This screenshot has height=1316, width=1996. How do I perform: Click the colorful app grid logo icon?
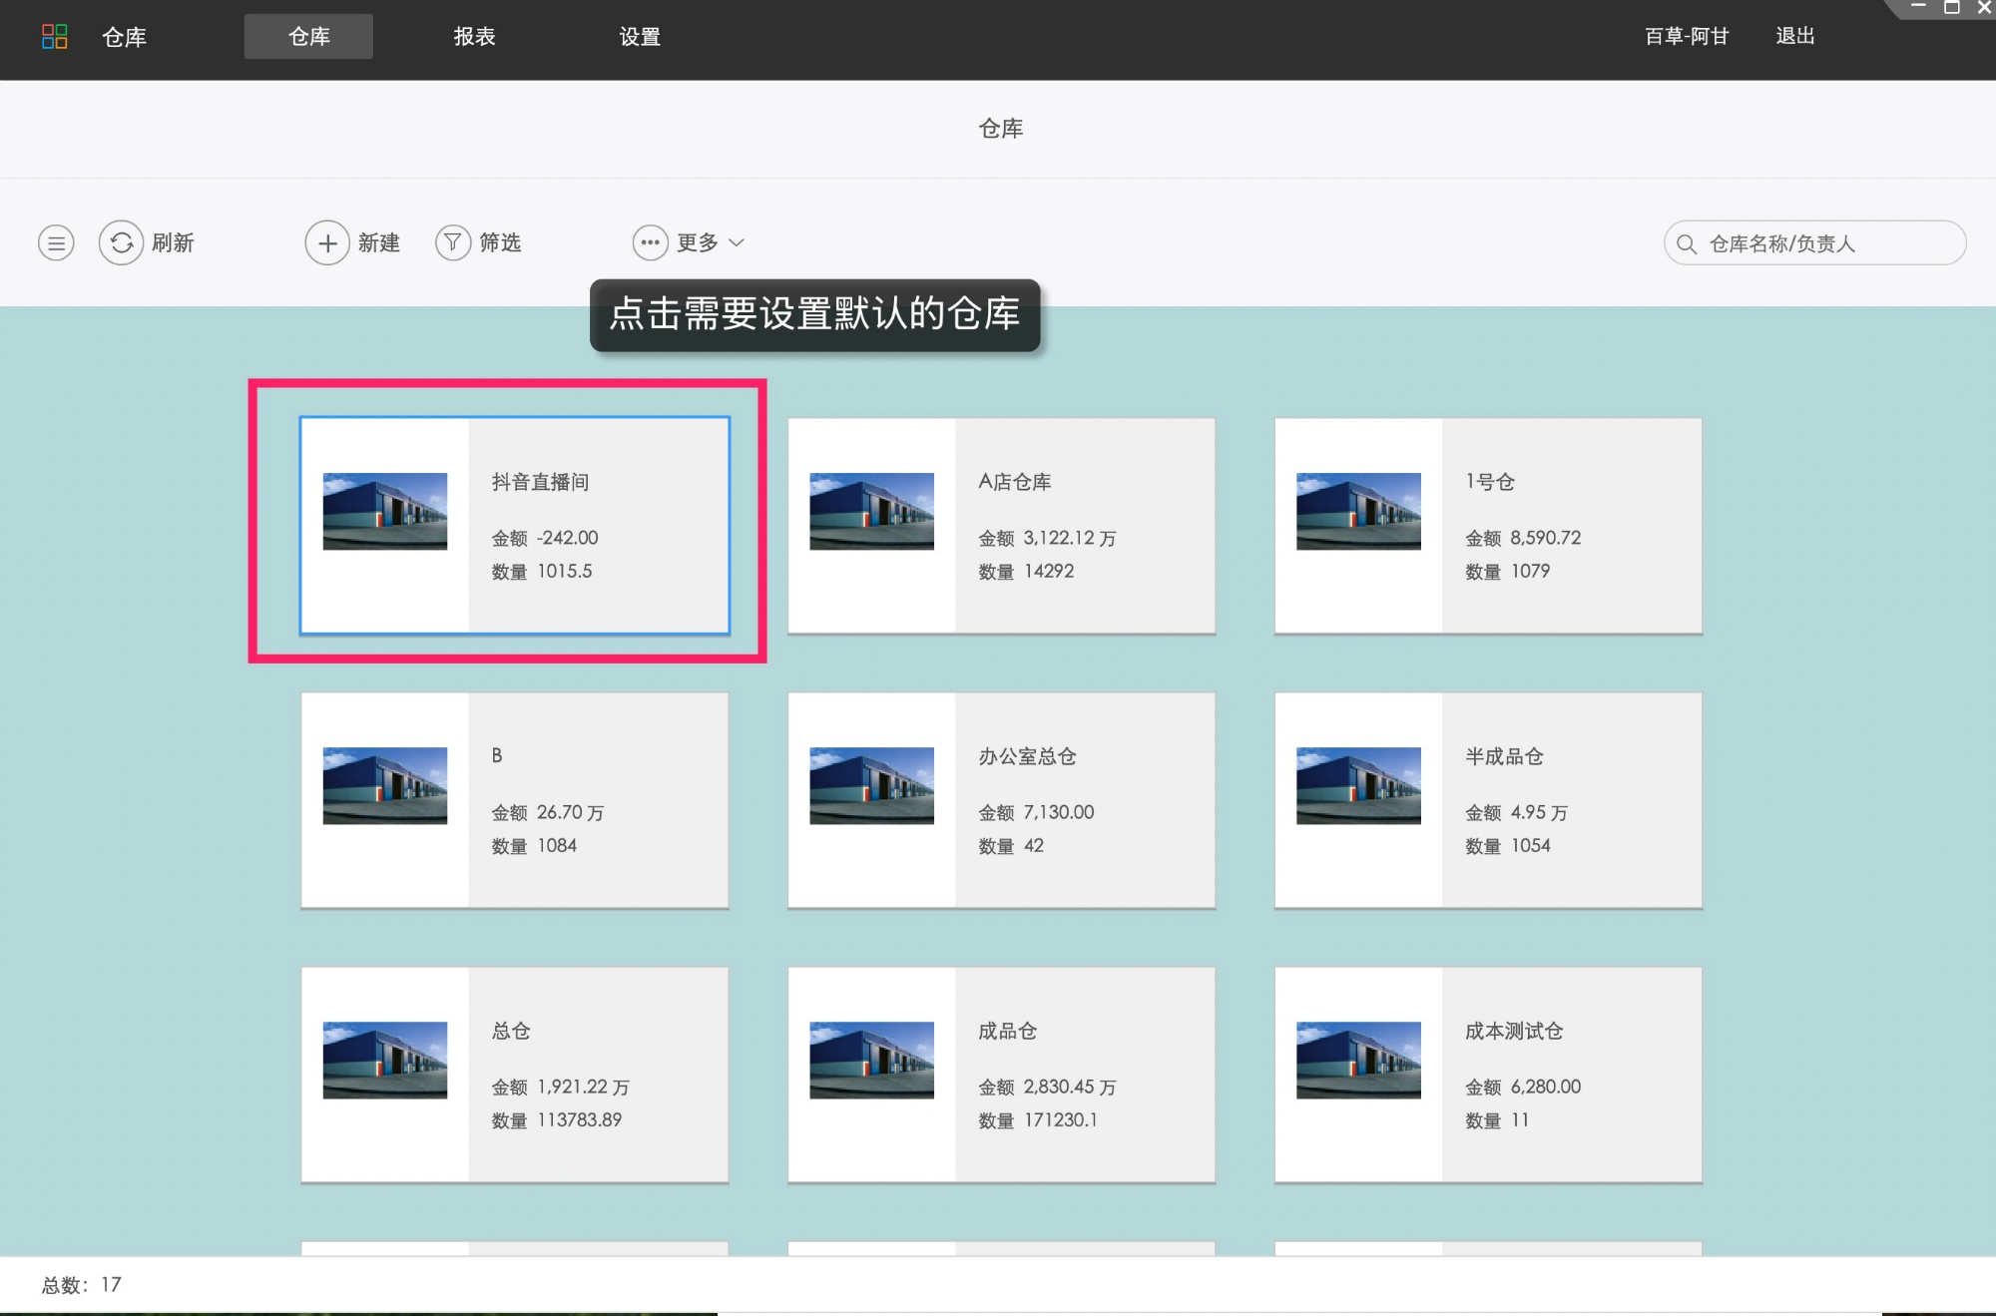coord(55,37)
